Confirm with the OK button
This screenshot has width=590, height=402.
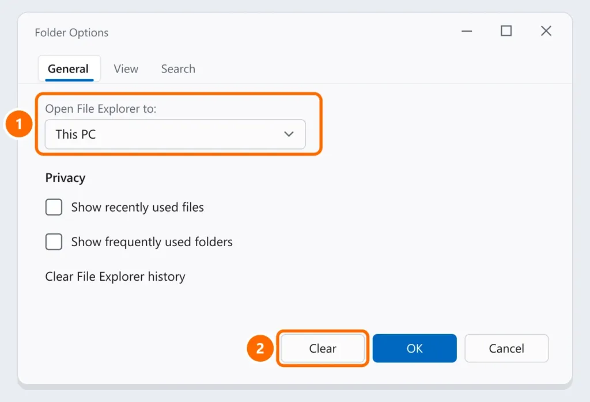(x=415, y=349)
